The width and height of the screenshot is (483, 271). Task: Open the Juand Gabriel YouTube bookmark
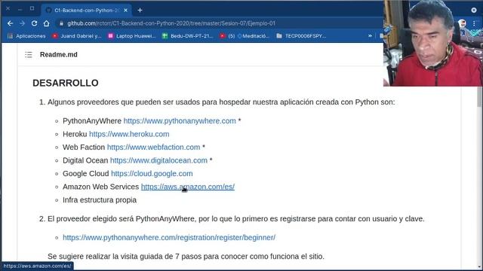pos(77,36)
